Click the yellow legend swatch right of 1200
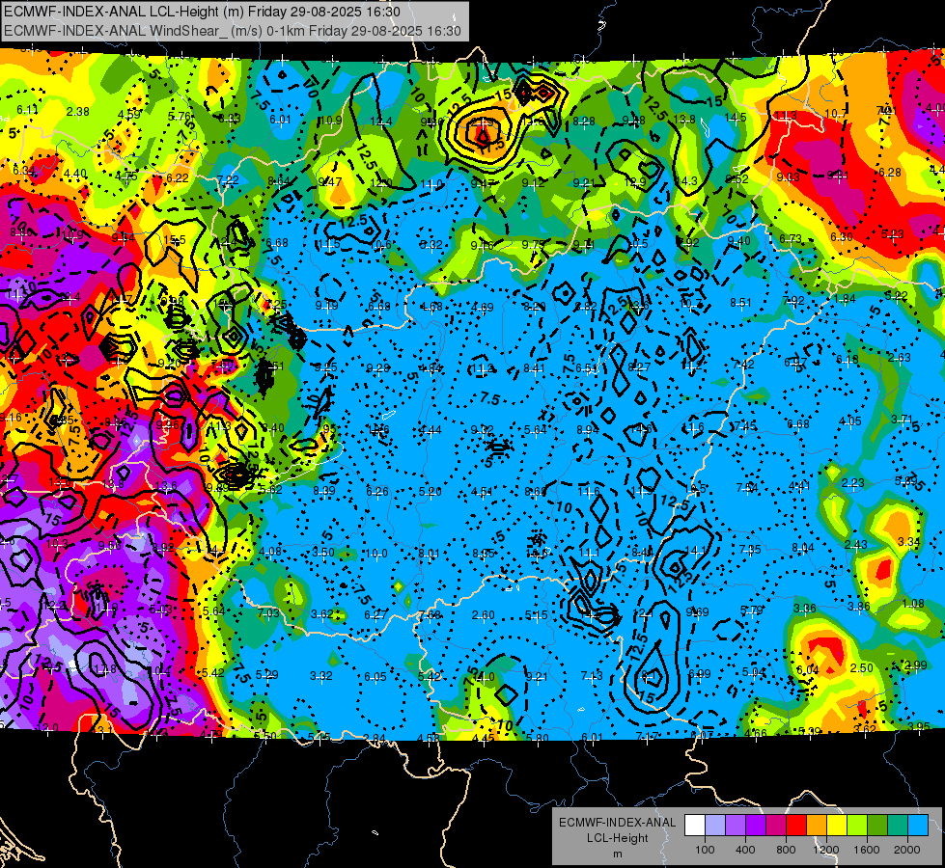Image resolution: width=945 pixels, height=868 pixels. [837, 826]
